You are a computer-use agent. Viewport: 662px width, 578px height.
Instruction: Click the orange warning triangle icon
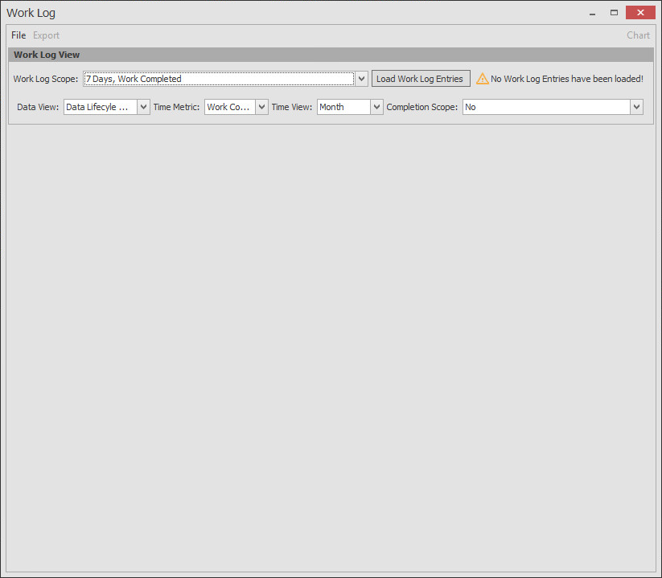tap(482, 79)
